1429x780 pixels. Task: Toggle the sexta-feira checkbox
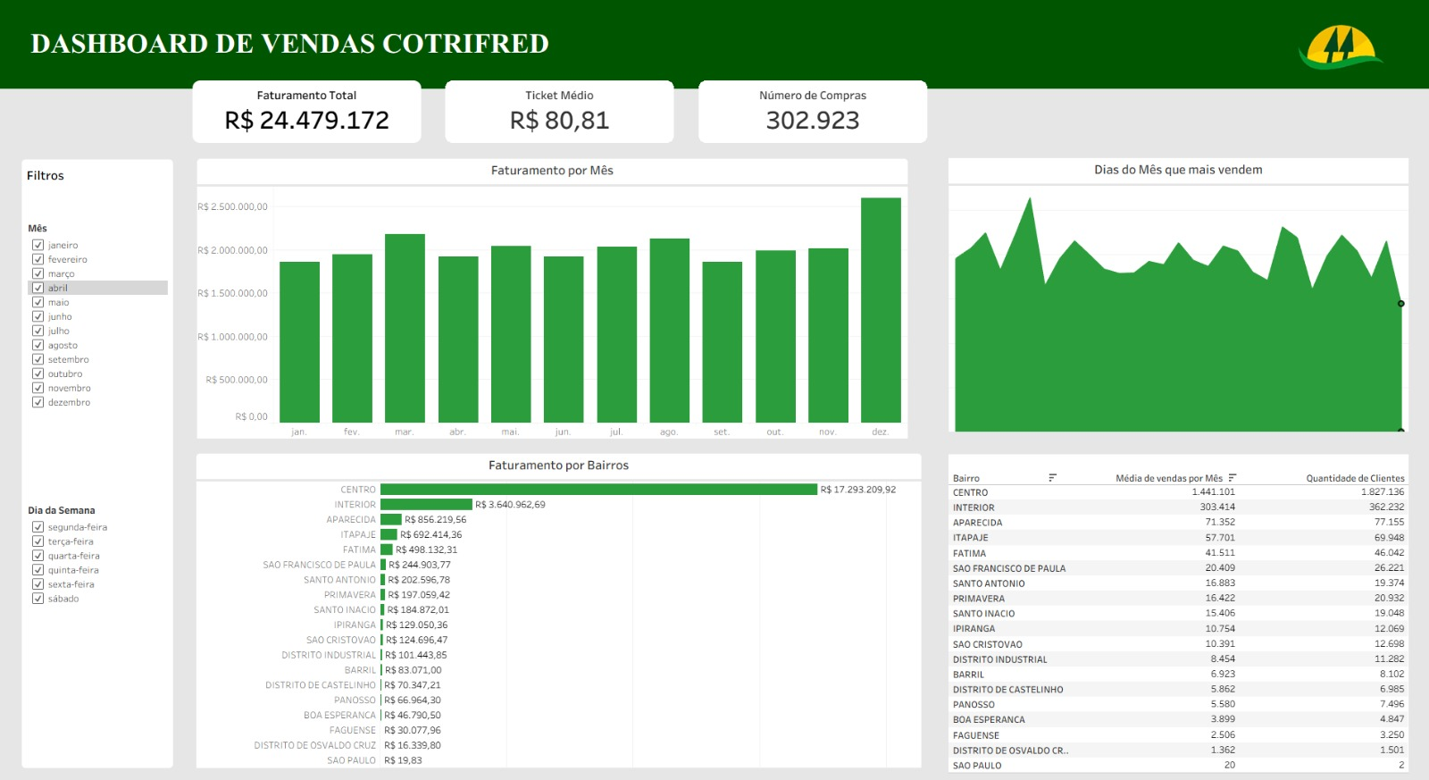point(38,584)
